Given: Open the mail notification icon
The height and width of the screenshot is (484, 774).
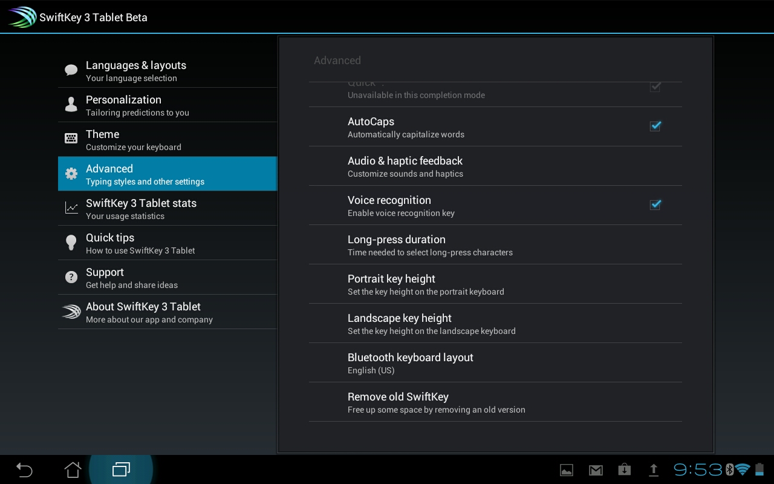Looking at the screenshot, I should pyautogui.click(x=596, y=470).
